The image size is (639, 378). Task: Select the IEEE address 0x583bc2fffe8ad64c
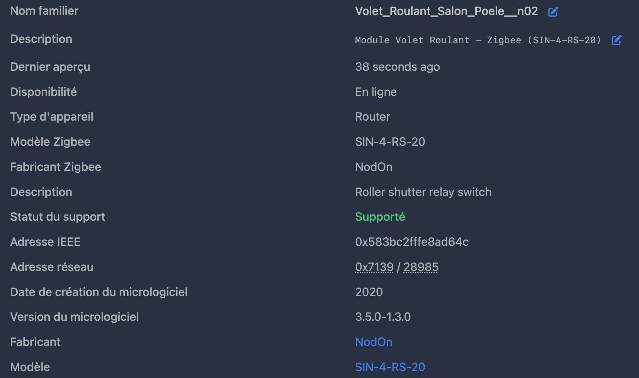point(412,242)
